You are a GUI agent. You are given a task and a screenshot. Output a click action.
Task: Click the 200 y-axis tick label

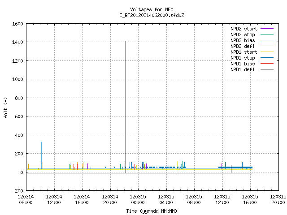pyautogui.click(x=19, y=154)
